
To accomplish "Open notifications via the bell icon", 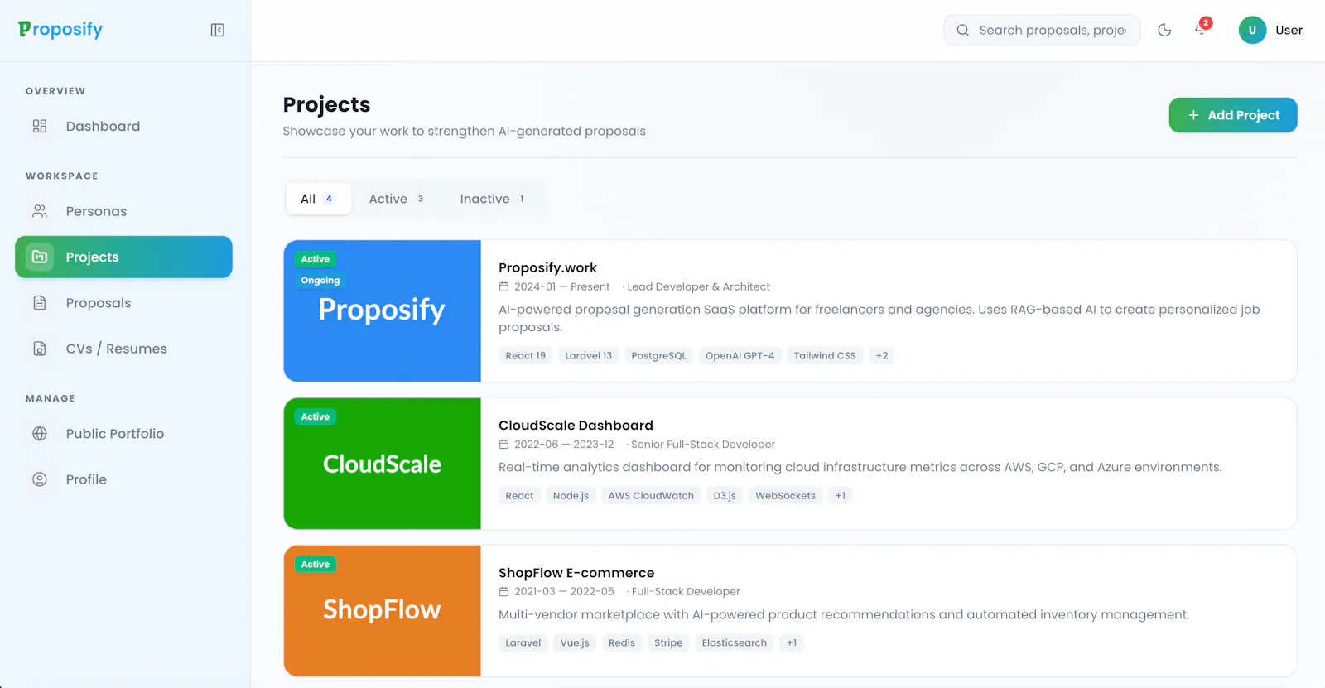I will click(1201, 30).
